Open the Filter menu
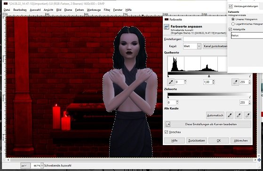Screen dimensions: 263x171 [107, 10]
